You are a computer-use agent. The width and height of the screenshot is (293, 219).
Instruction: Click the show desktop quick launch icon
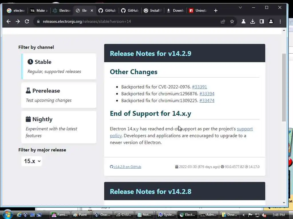click(x=32, y=215)
